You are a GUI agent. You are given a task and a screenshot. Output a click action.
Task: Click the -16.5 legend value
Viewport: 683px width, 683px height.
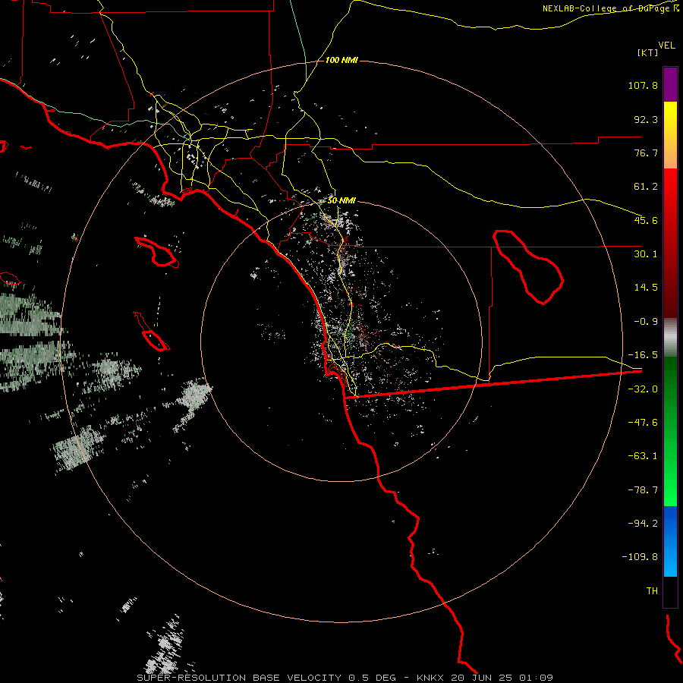pyautogui.click(x=643, y=355)
